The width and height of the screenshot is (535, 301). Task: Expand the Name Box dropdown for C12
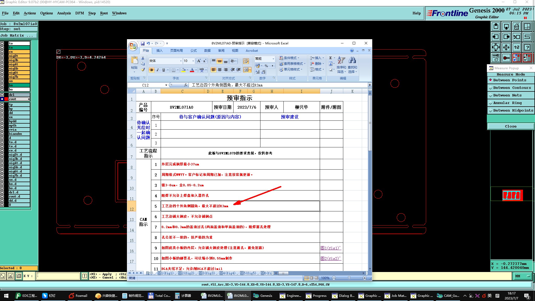click(x=166, y=85)
